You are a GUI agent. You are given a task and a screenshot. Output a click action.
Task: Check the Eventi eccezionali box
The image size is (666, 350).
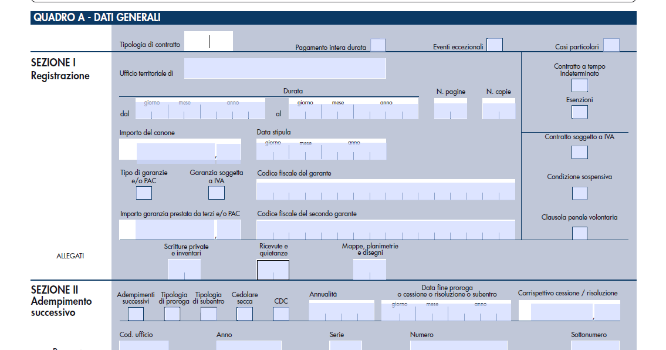point(495,44)
